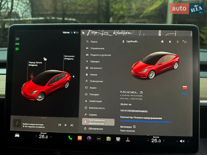
Task: Tap the red release notes icon
Action: pos(185,88)
